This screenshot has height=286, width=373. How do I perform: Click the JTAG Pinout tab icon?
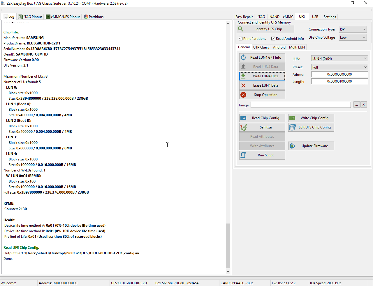20,17
